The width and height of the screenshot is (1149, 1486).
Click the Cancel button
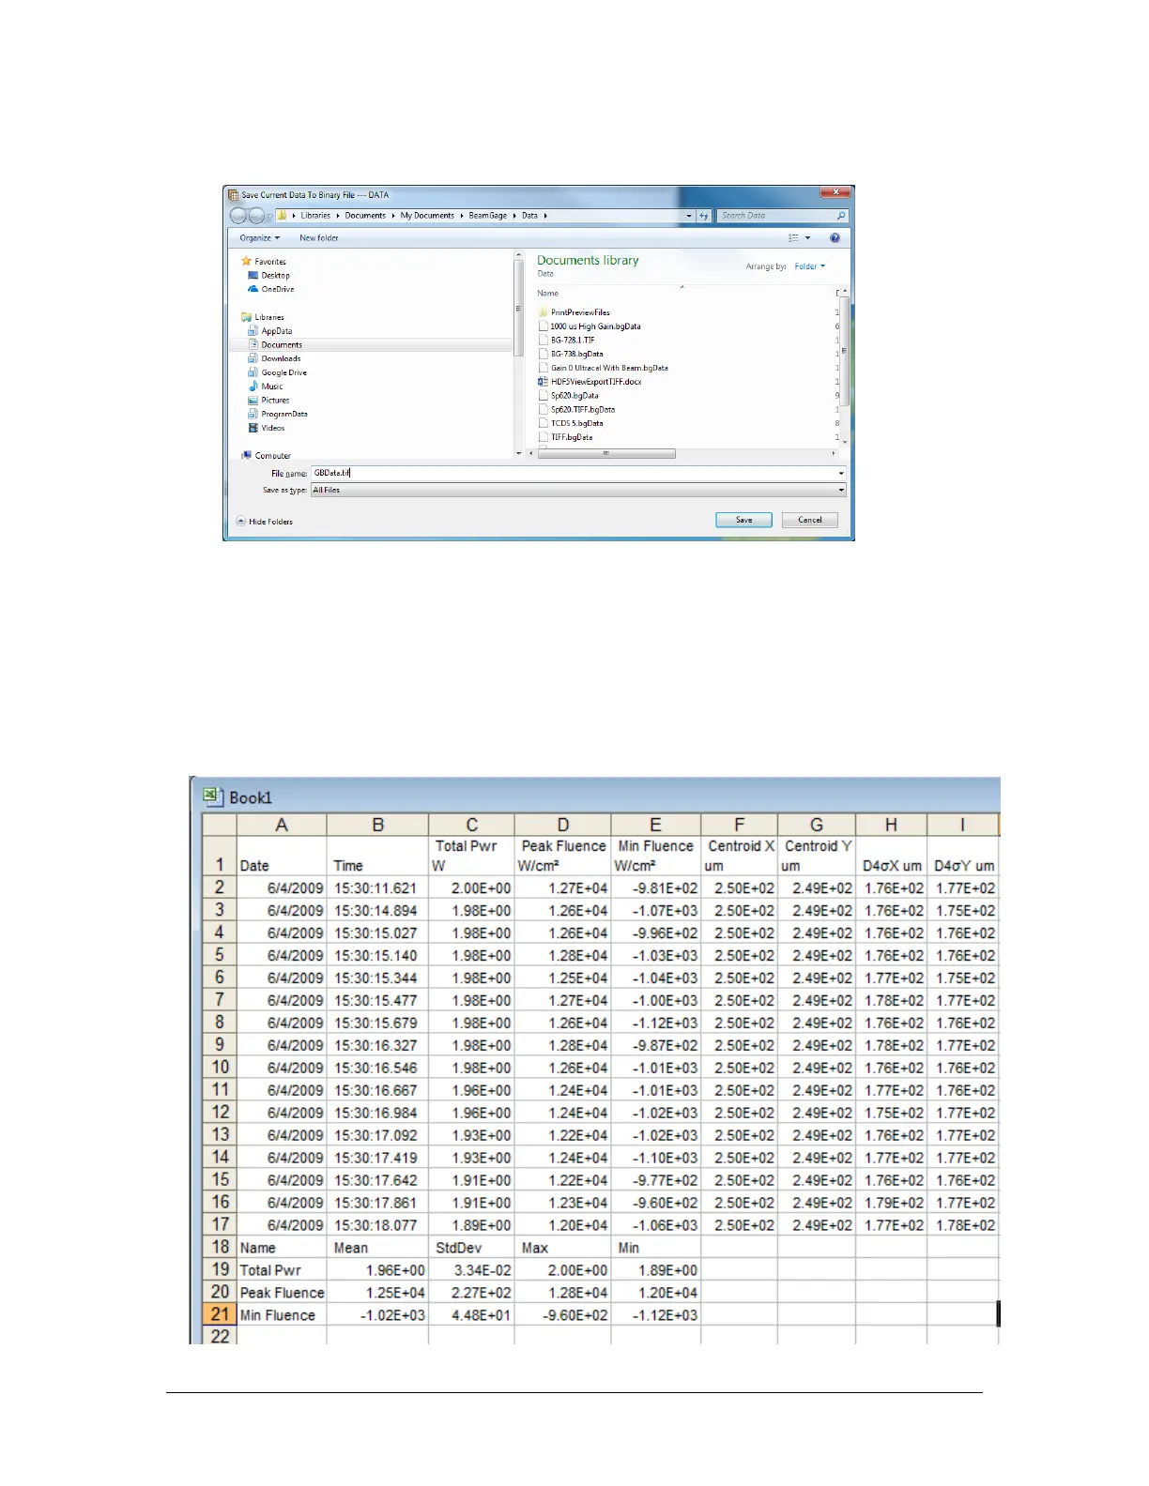click(810, 520)
